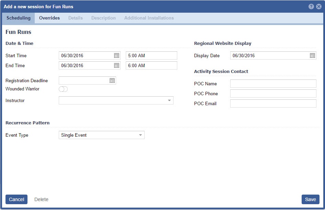325x210 pixels.
Task: Open the Start Time date calendar picker
Action: pyautogui.click(x=116, y=55)
